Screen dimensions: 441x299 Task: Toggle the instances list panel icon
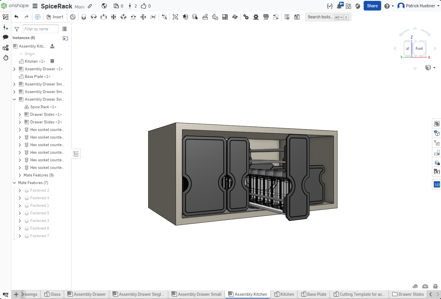click(x=6, y=17)
